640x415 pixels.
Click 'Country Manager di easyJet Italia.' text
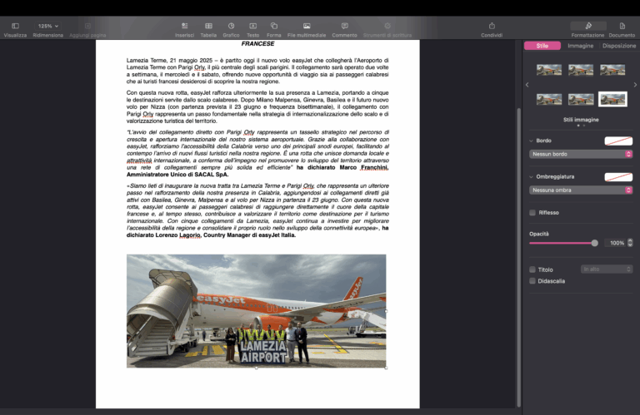tap(249, 235)
